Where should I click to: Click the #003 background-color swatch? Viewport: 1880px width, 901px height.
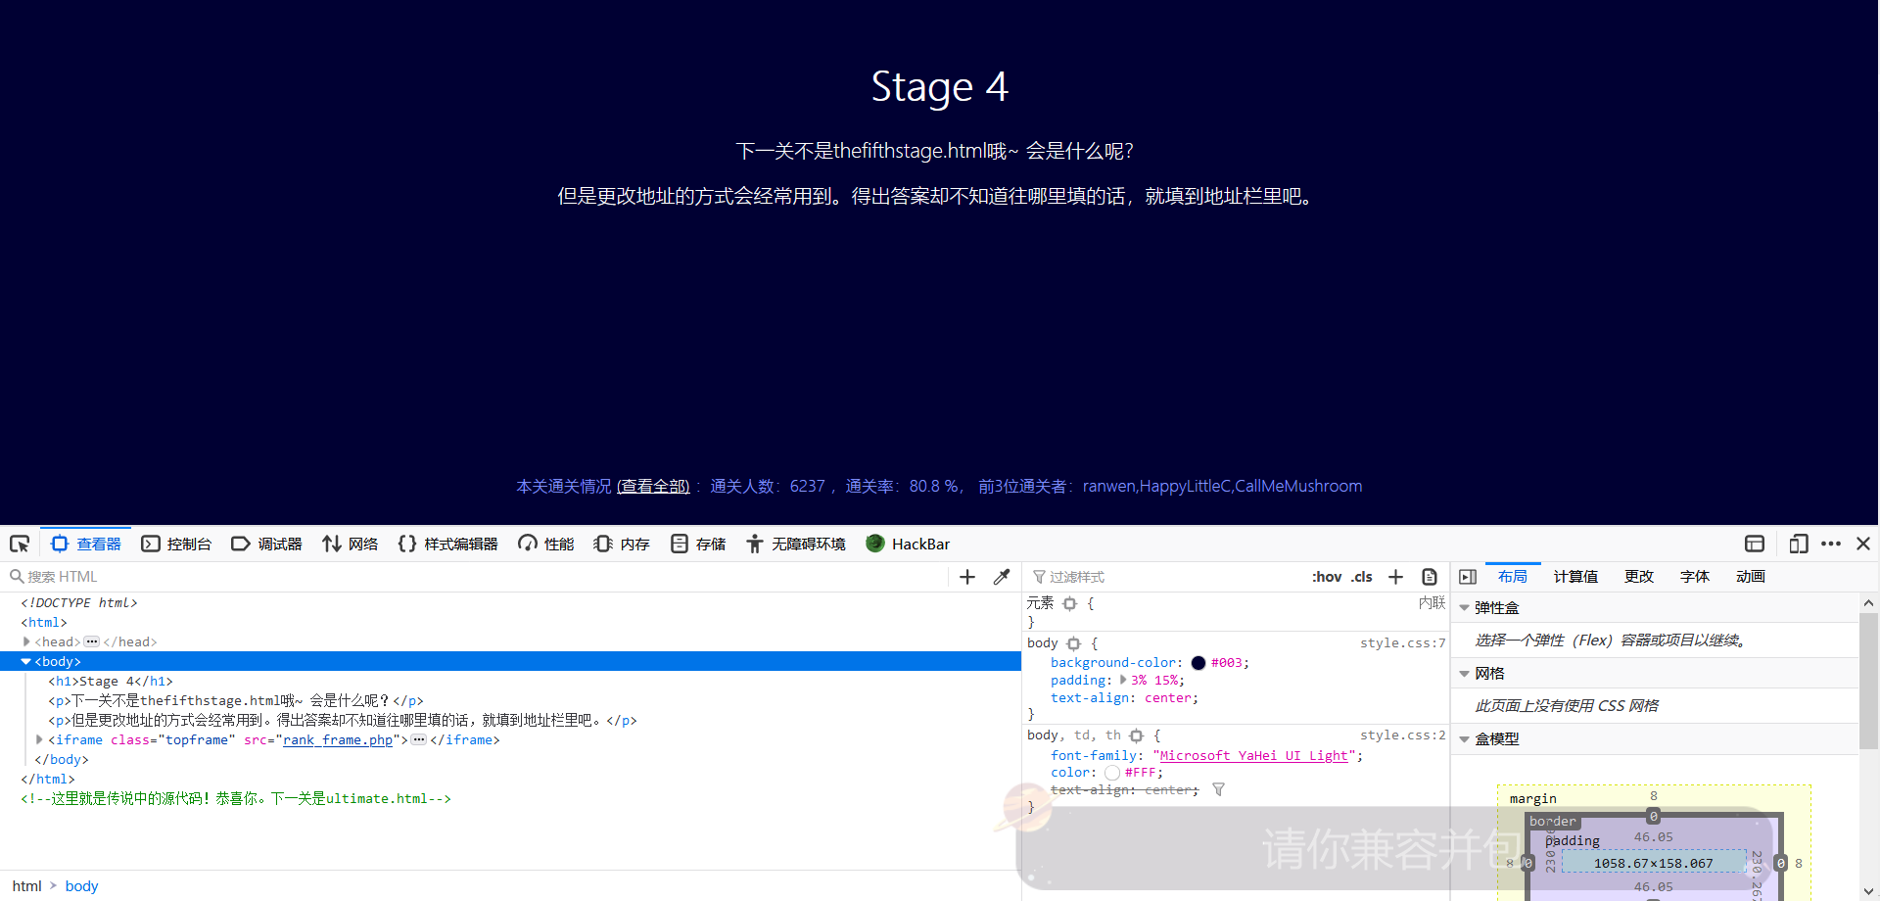pos(1198,663)
